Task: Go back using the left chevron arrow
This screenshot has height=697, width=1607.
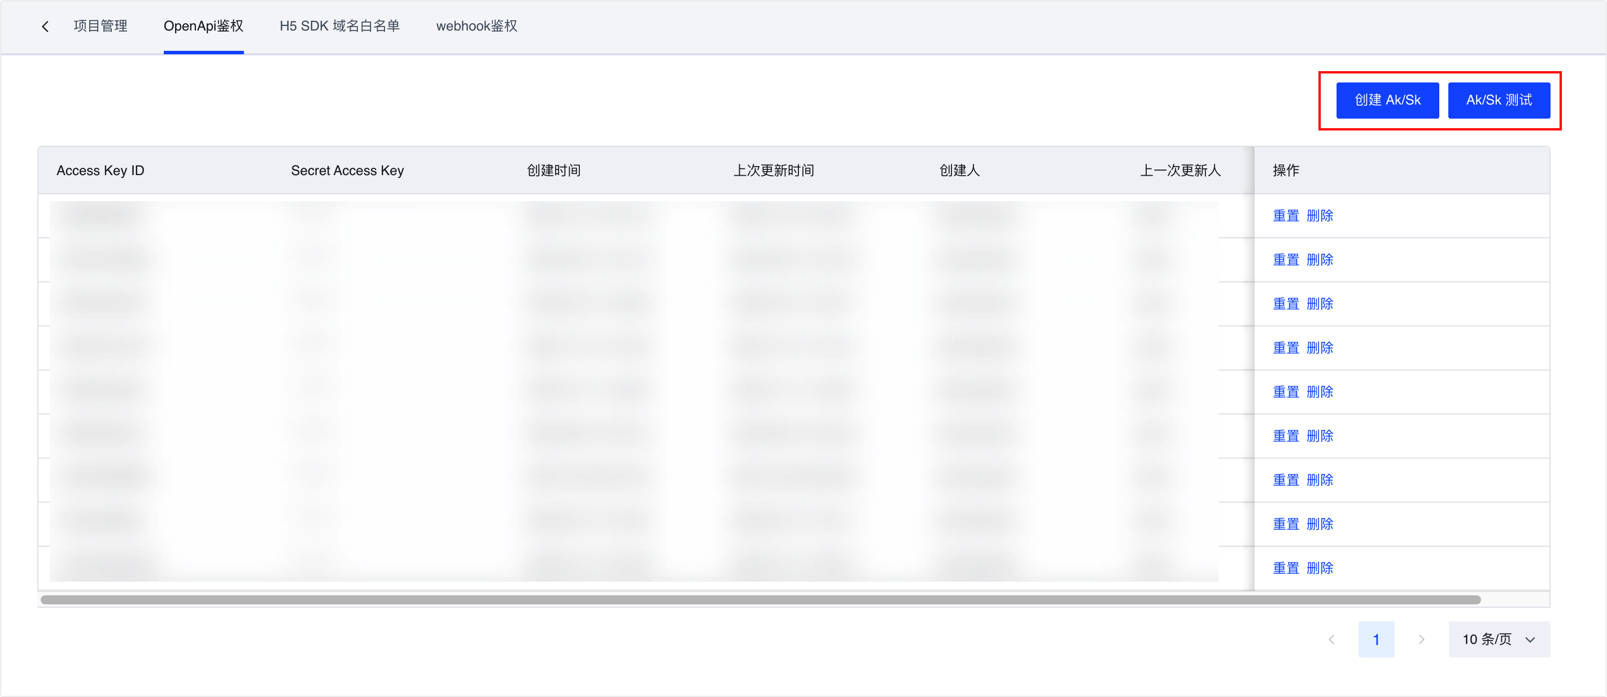Action: click(x=45, y=26)
